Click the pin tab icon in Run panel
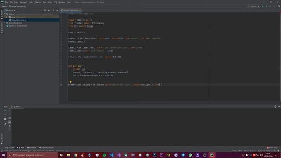Screen dimensions: 281x158 [x=5, y=124]
